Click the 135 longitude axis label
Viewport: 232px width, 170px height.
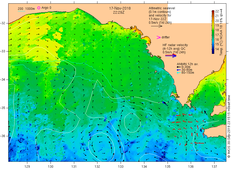pos(168,167)
